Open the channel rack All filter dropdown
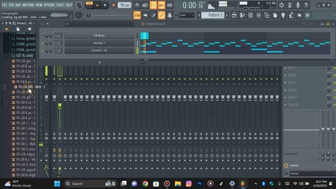 (99, 24)
